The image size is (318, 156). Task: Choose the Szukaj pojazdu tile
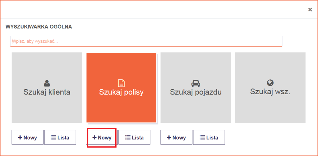click(x=196, y=87)
